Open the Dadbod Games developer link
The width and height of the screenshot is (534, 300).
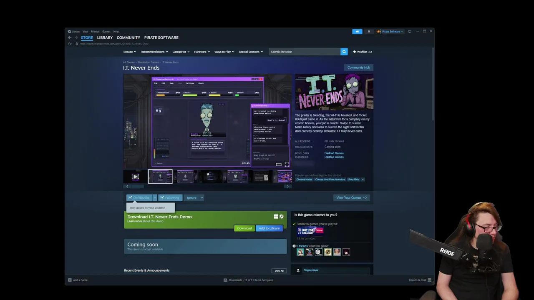click(334, 153)
